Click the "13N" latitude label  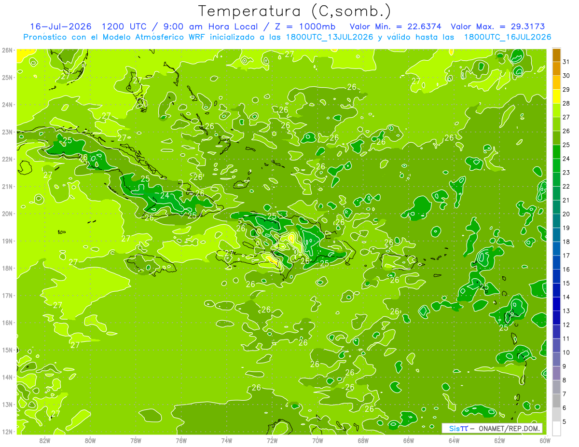pos(7,405)
